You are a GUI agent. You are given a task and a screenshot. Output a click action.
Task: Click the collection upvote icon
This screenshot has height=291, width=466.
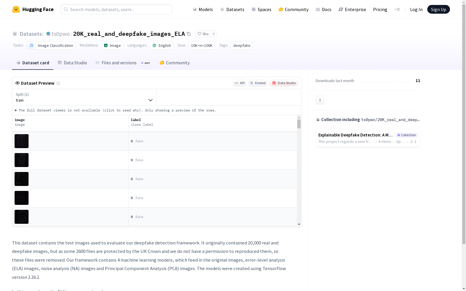(x=412, y=142)
